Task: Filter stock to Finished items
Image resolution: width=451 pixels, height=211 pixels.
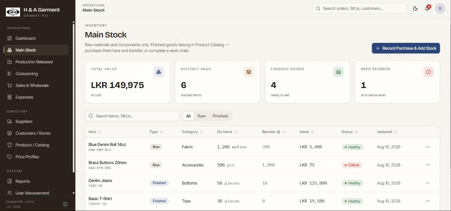Action: (220, 116)
